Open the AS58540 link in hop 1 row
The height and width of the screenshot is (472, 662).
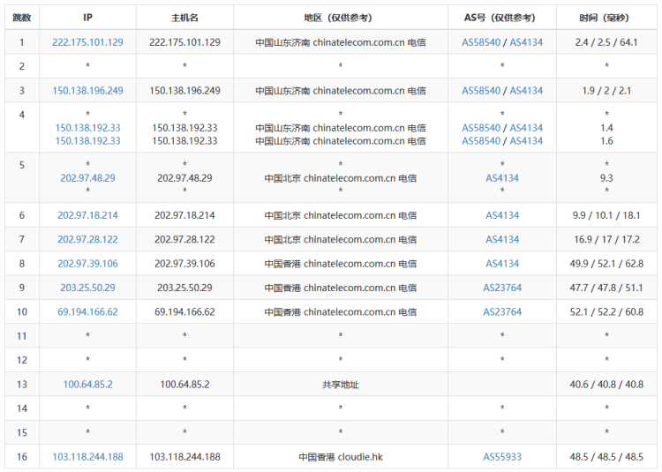pos(481,42)
